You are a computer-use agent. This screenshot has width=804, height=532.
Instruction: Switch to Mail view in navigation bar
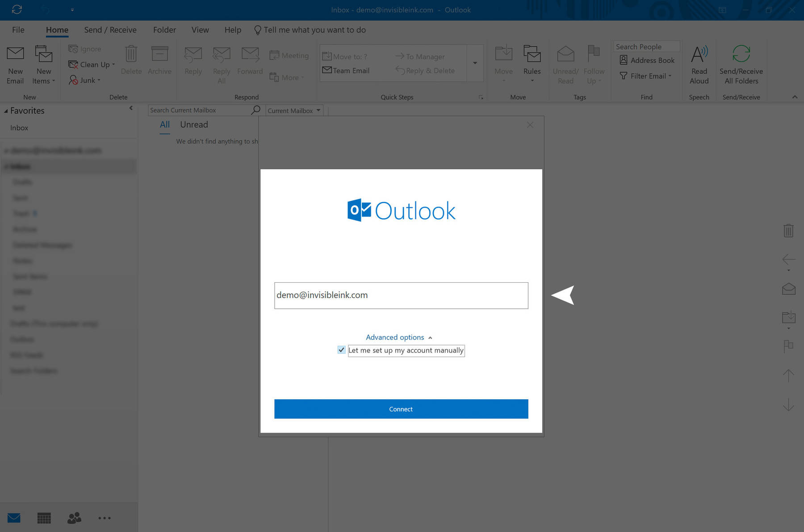point(14,518)
